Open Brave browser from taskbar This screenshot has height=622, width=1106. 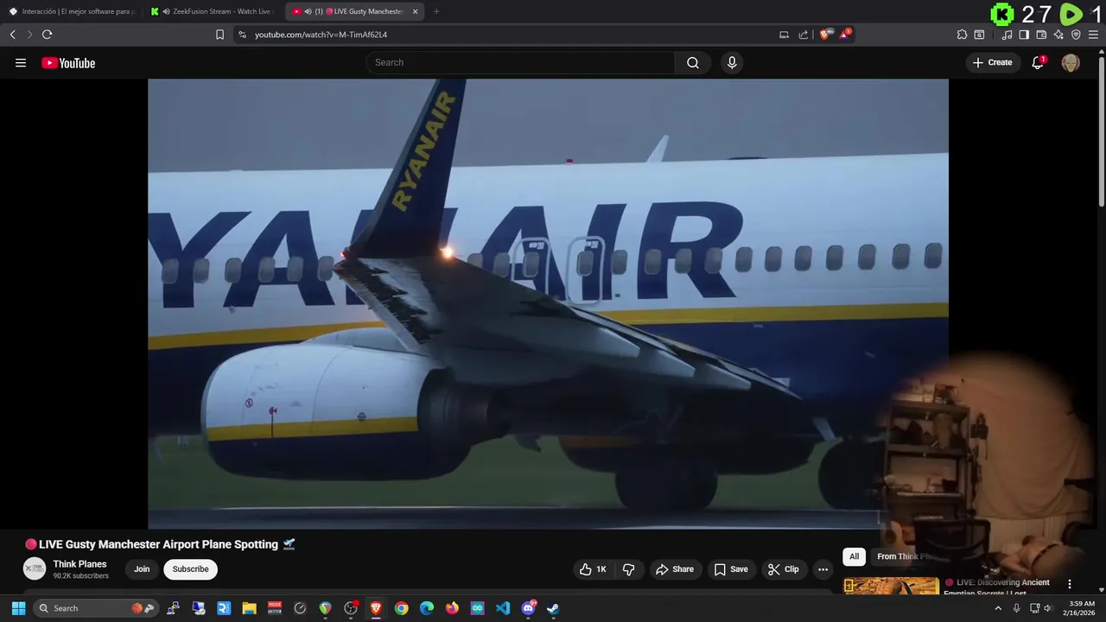[376, 608]
